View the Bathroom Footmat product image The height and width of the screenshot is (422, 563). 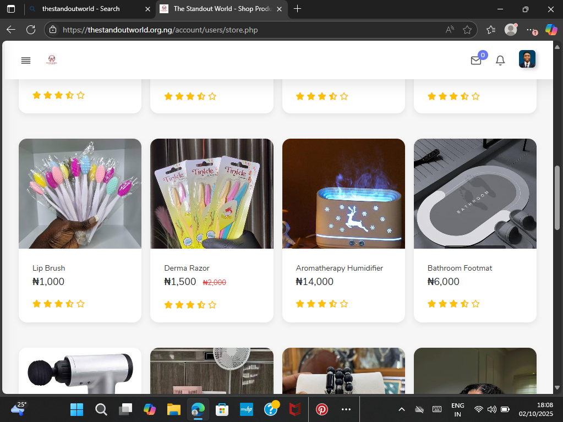coord(475,194)
